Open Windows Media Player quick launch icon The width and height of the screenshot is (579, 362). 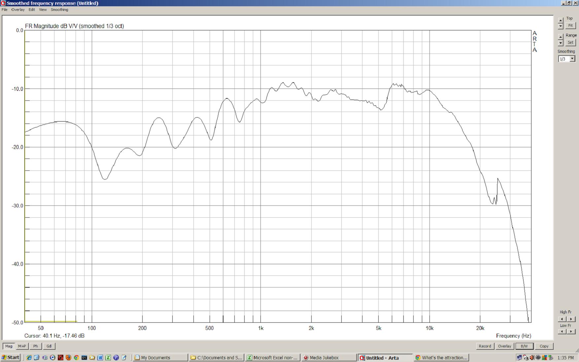pyautogui.click(x=52, y=357)
